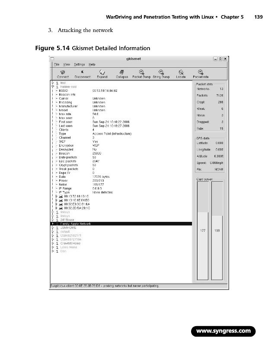Click the Packet rate toolbar icon
Viewport: 268px width, 346px height.
tap(201, 74)
